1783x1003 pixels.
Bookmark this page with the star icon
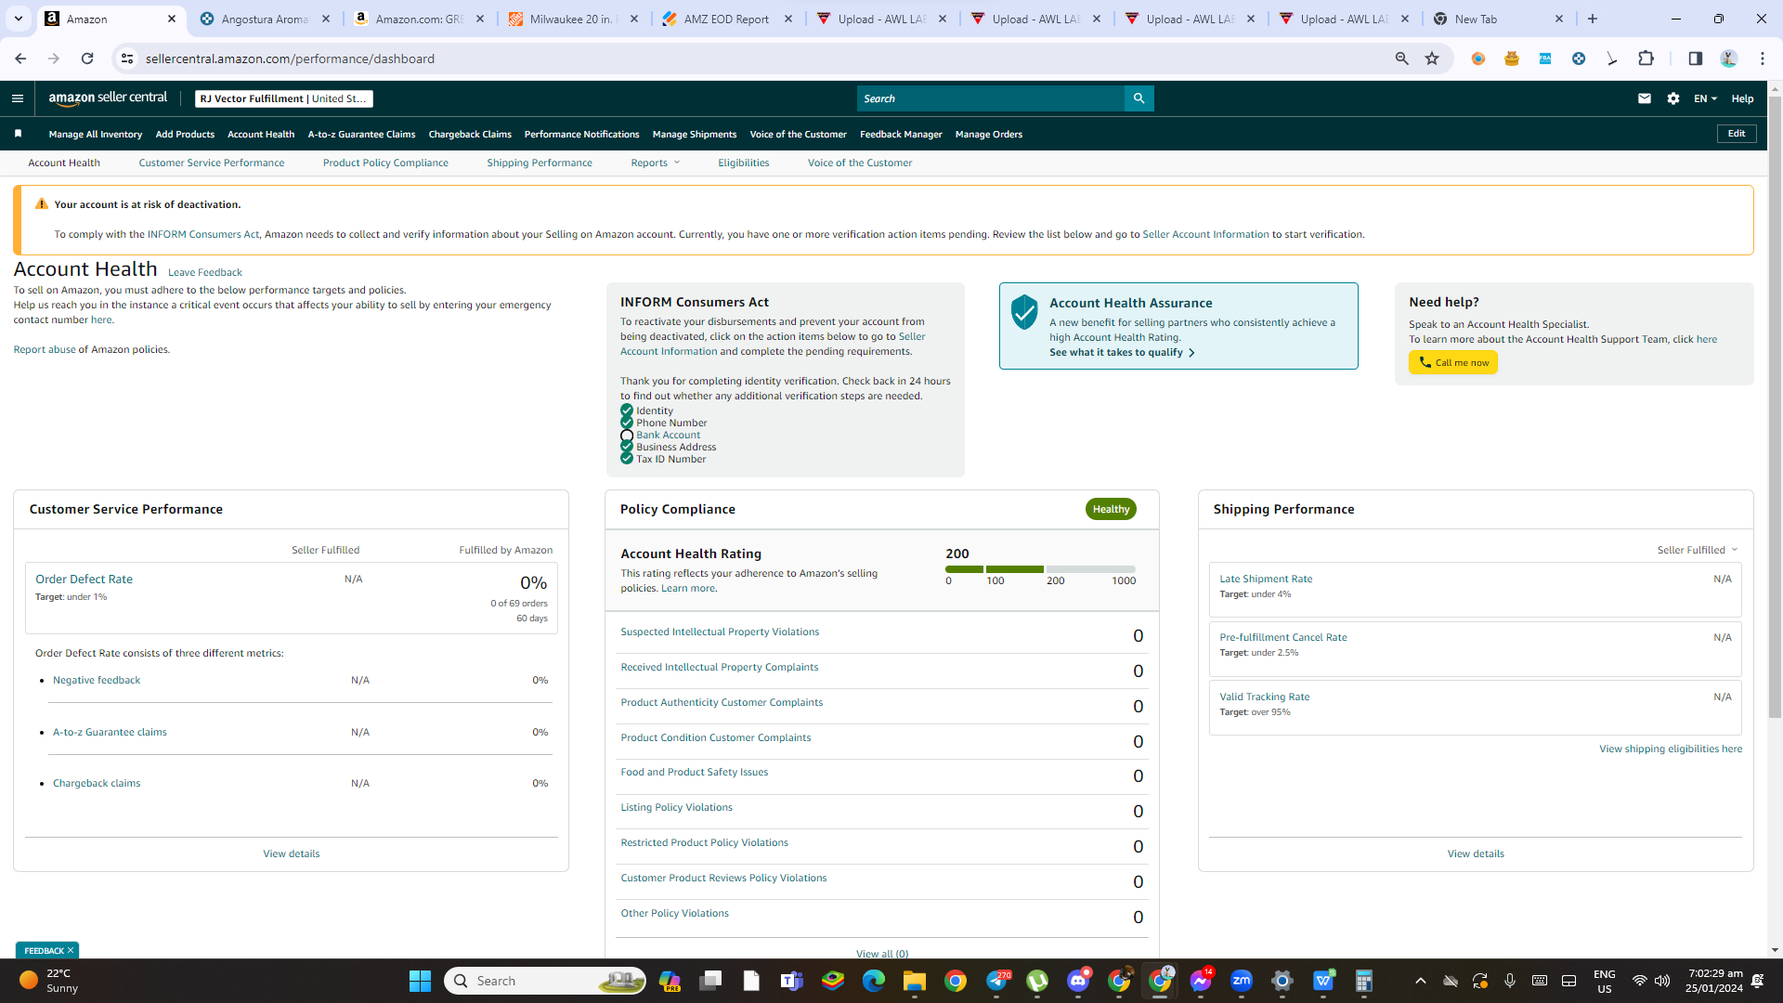click(x=1432, y=59)
